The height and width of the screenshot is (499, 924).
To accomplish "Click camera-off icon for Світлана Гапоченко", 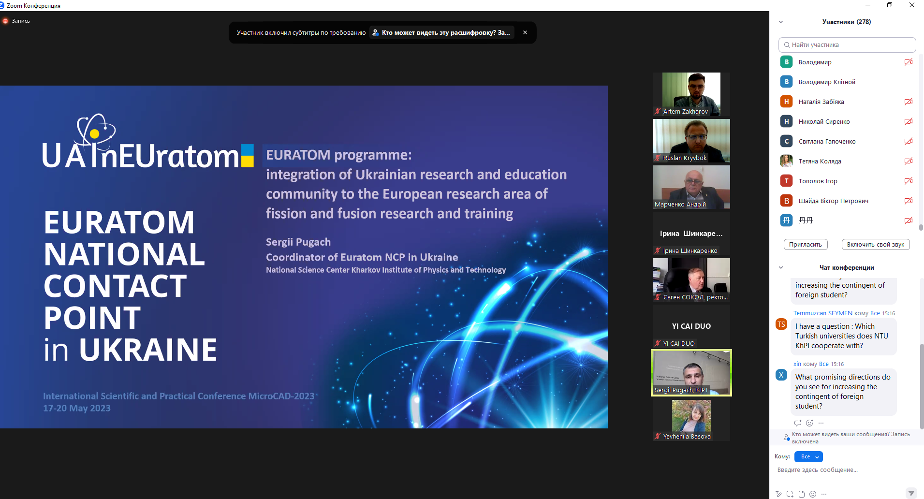I will coord(909,141).
